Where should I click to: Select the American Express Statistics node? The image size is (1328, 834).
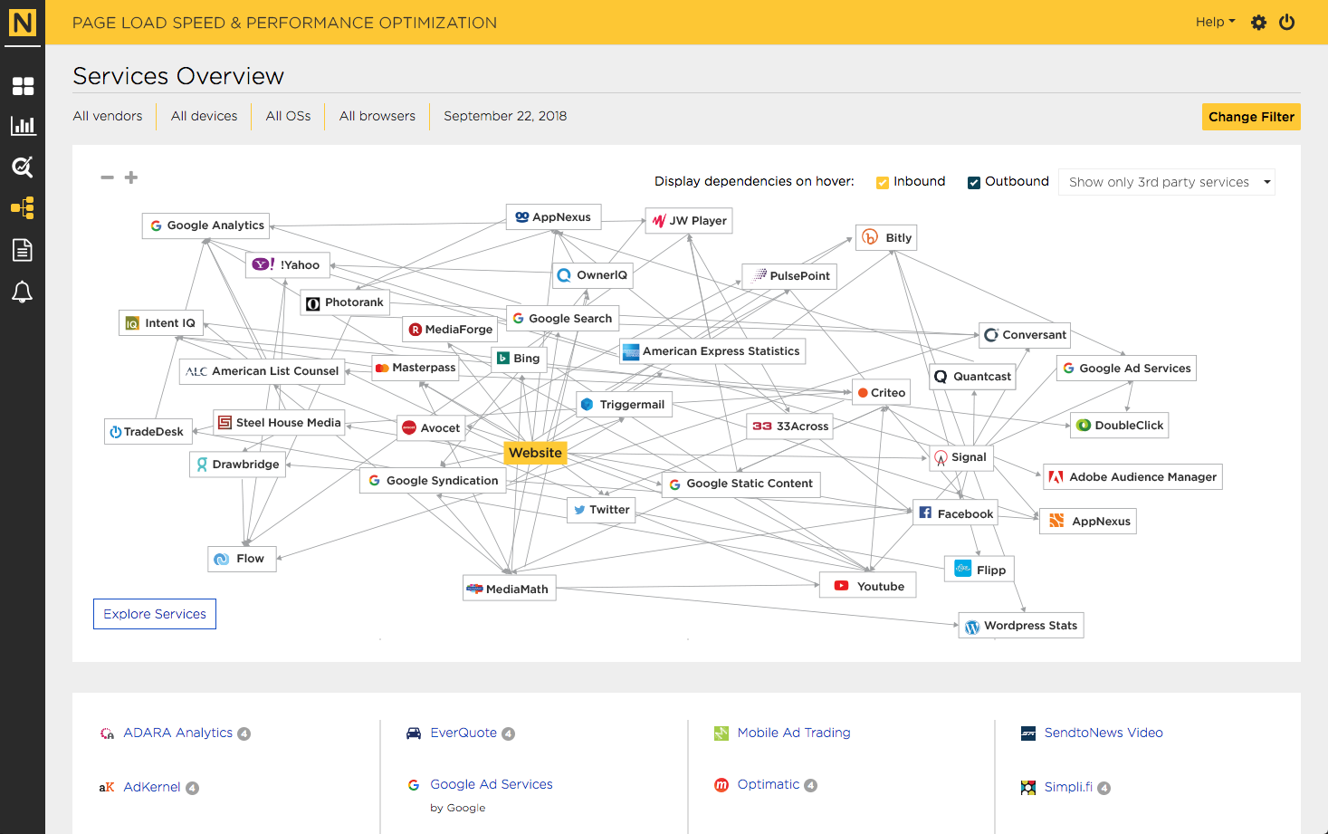click(x=712, y=351)
